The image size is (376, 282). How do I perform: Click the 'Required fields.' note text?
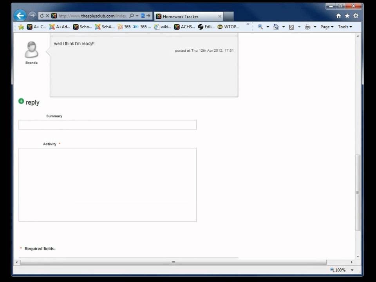[x=40, y=249]
